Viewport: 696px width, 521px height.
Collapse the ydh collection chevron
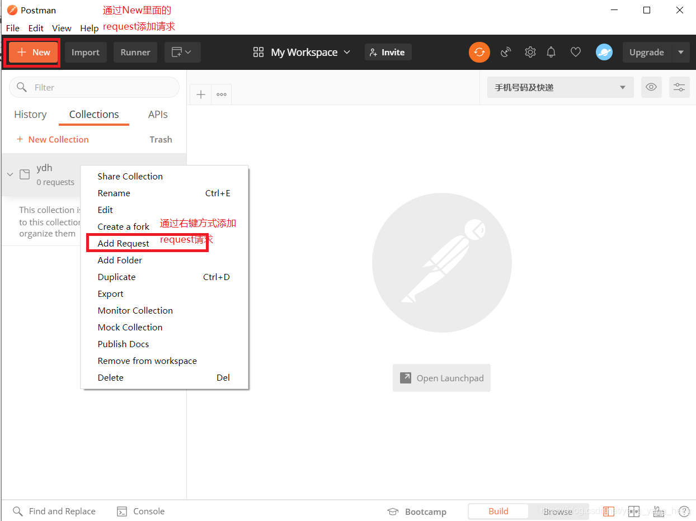(x=10, y=174)
